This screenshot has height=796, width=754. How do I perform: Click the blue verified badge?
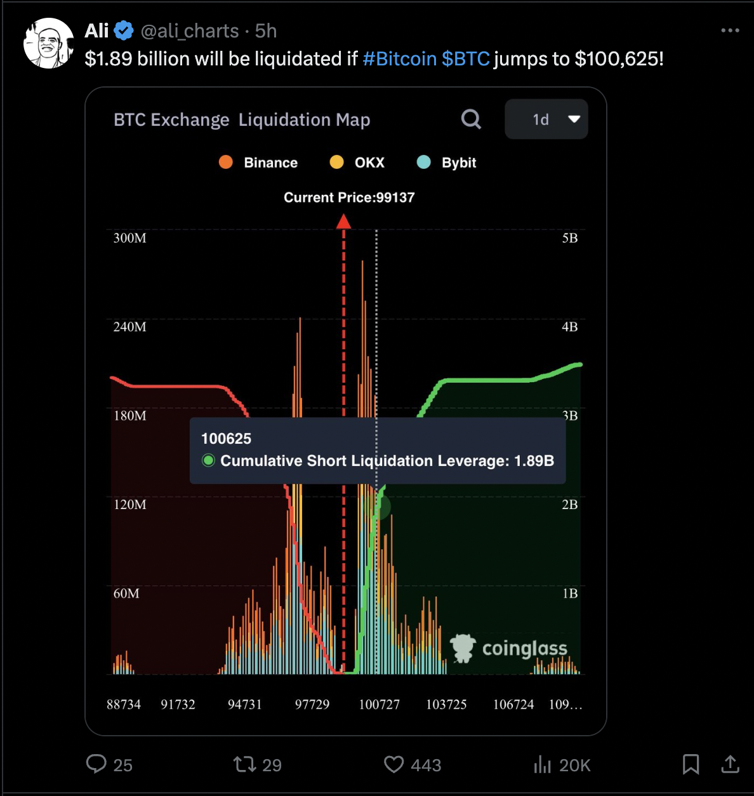click(x=124, y=30)
